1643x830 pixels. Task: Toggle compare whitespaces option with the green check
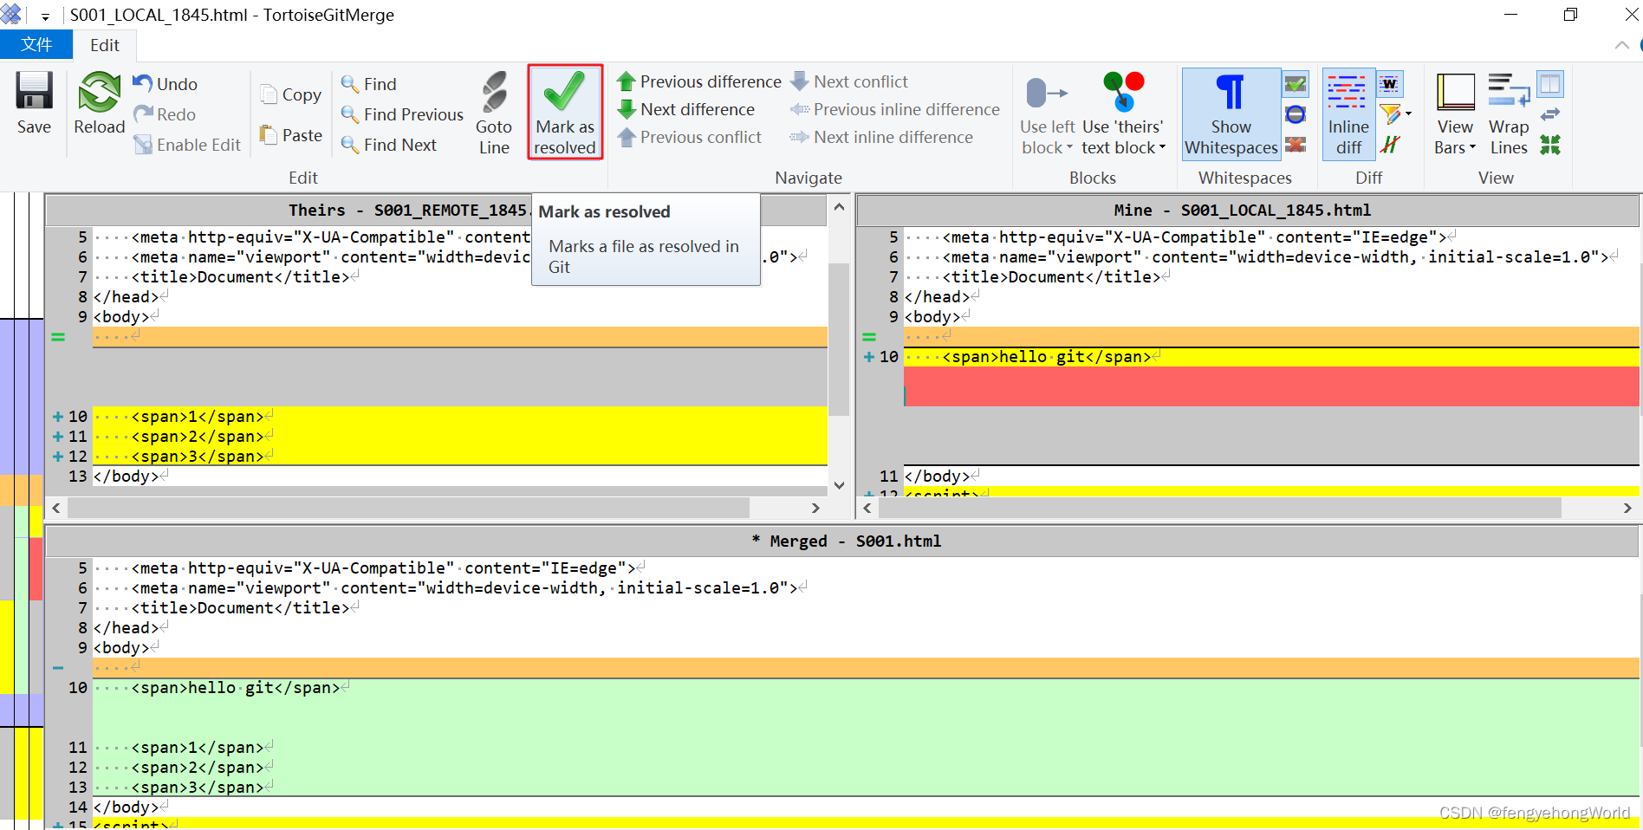coord(1296,84)
